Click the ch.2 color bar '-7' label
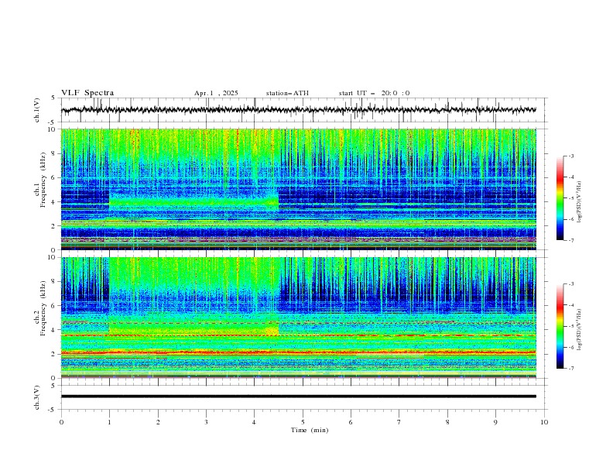The width and height of the screenshot is (613, 474). (570, 369)
